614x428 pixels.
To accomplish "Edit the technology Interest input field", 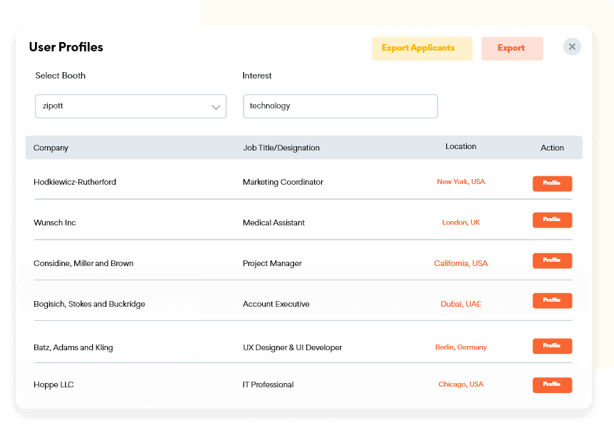I will pos(341,106).
